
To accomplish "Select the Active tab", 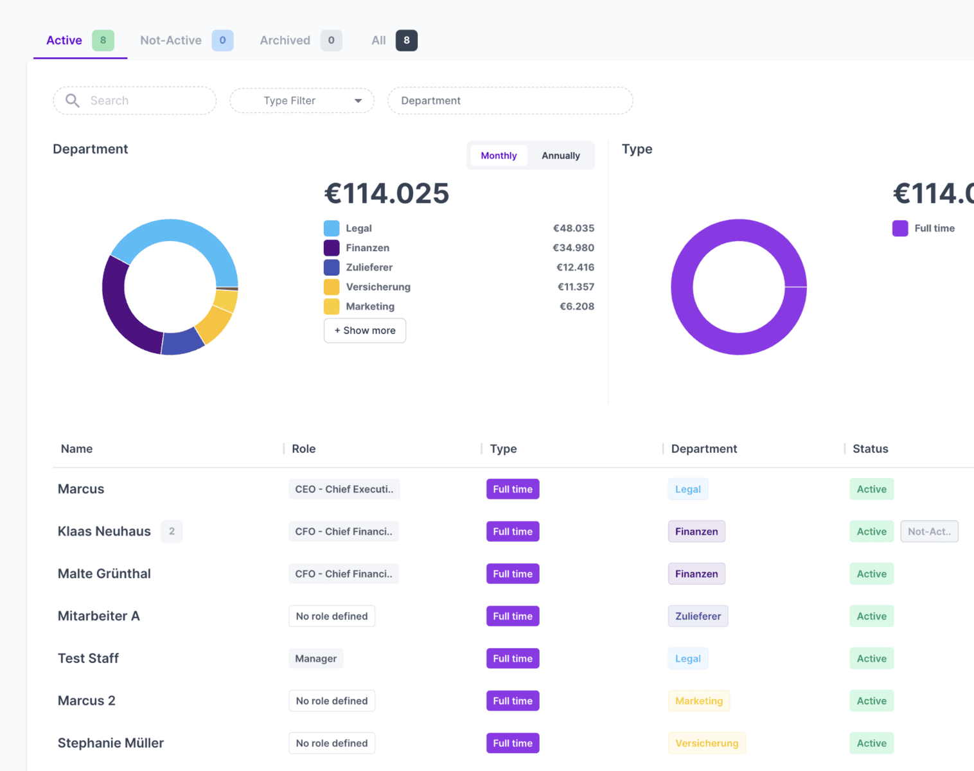I will (64, 40).
